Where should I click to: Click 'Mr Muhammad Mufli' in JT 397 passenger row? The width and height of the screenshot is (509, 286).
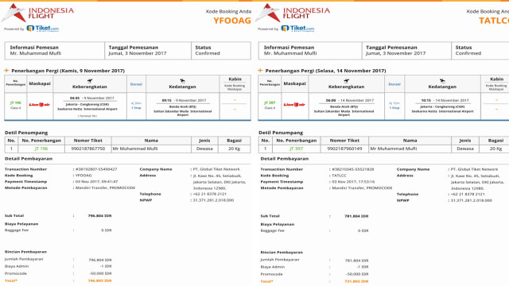394,149
